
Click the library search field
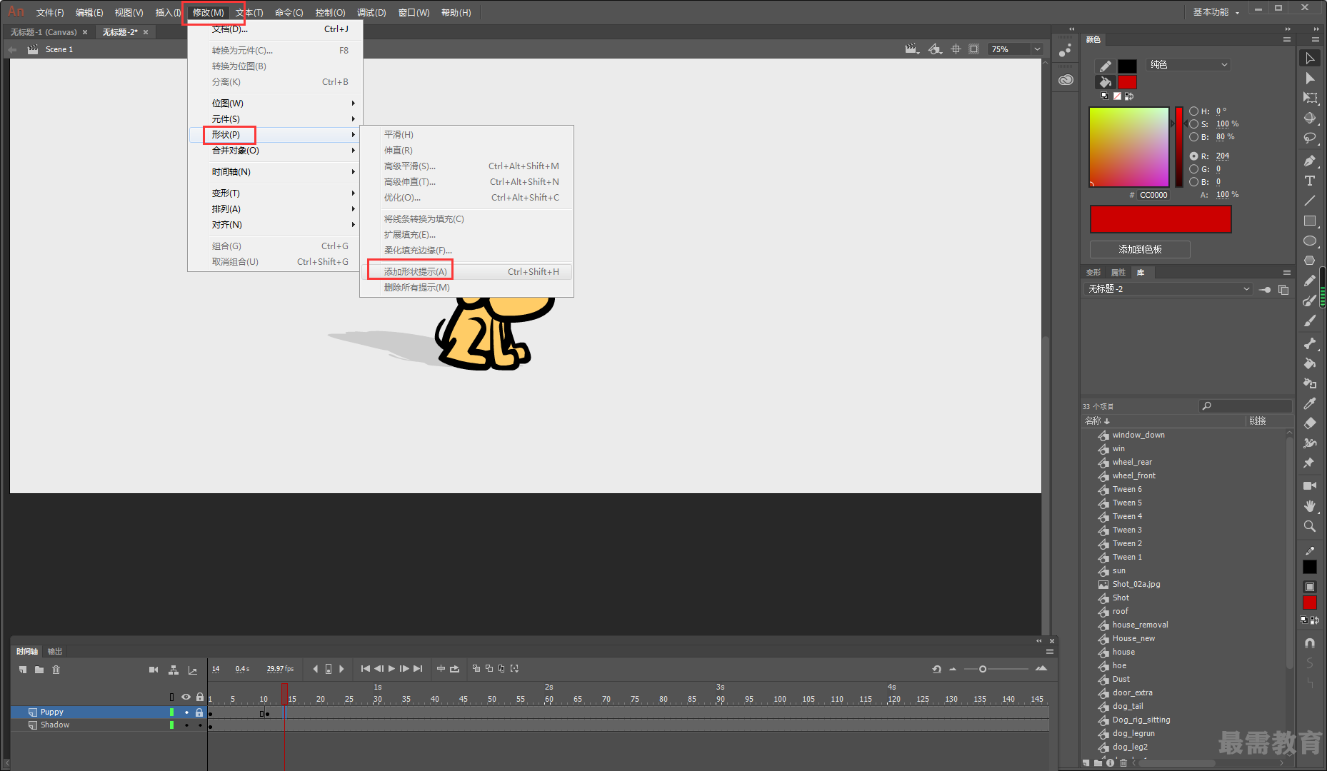coord(1246,406)
